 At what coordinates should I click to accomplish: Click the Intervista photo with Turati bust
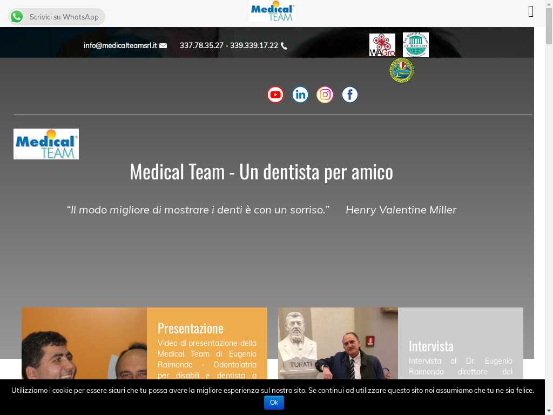[x=338, y=343]
